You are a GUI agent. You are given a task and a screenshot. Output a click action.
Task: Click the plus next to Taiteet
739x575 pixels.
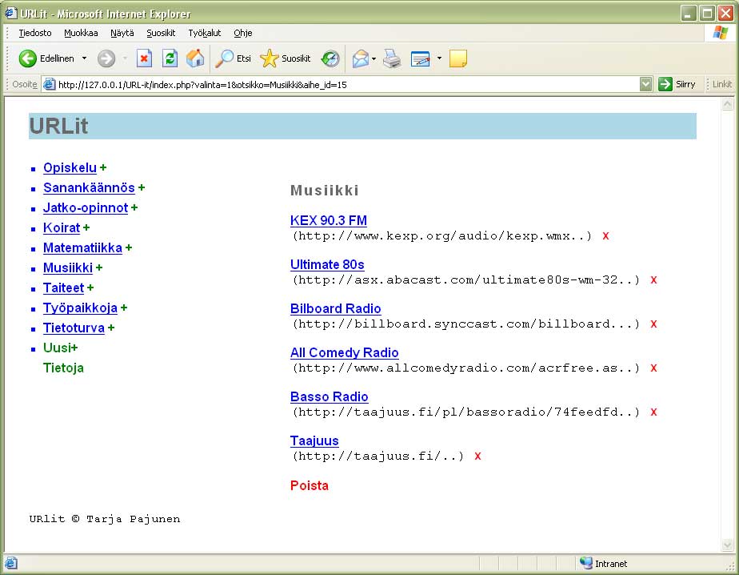[x=90, y=288]
